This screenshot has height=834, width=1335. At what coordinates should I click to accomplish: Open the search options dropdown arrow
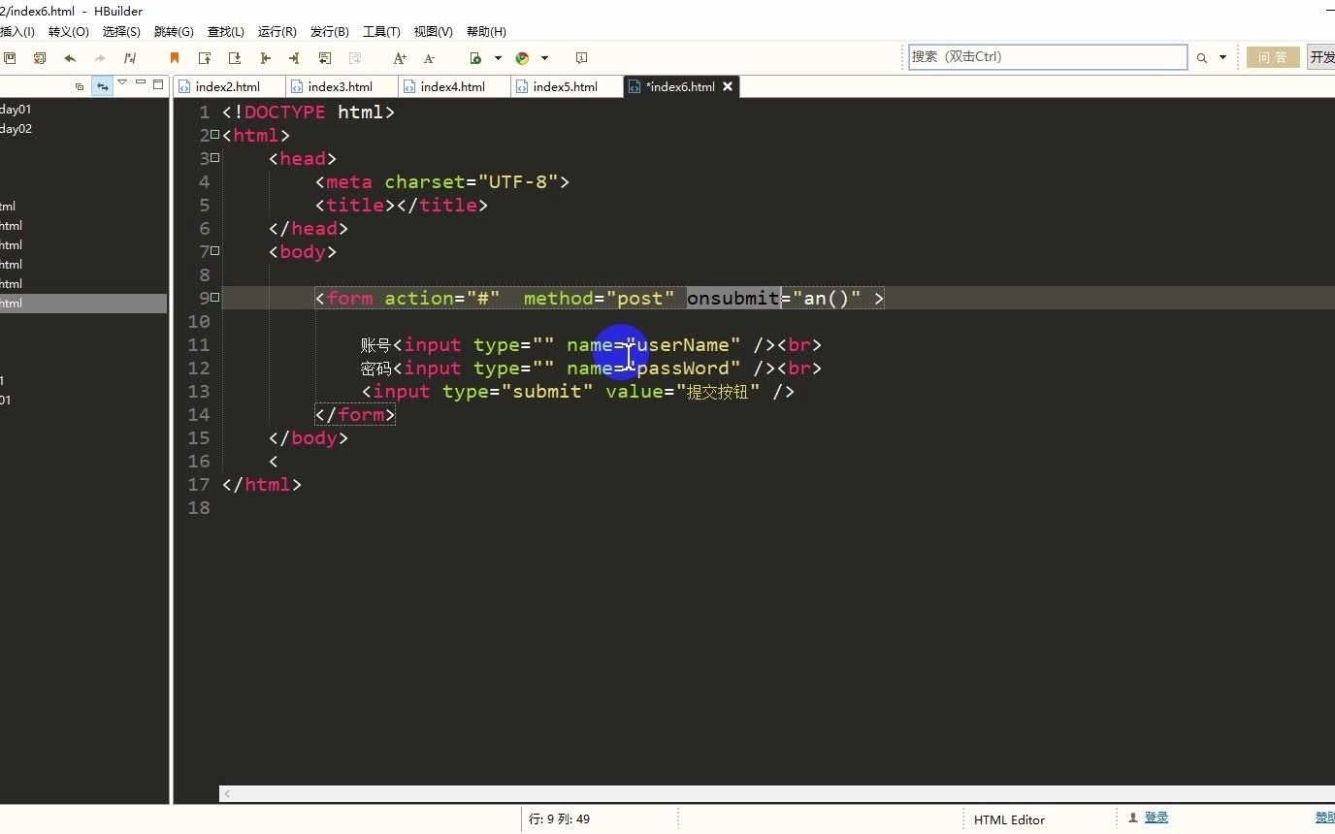pos(1222,58)
